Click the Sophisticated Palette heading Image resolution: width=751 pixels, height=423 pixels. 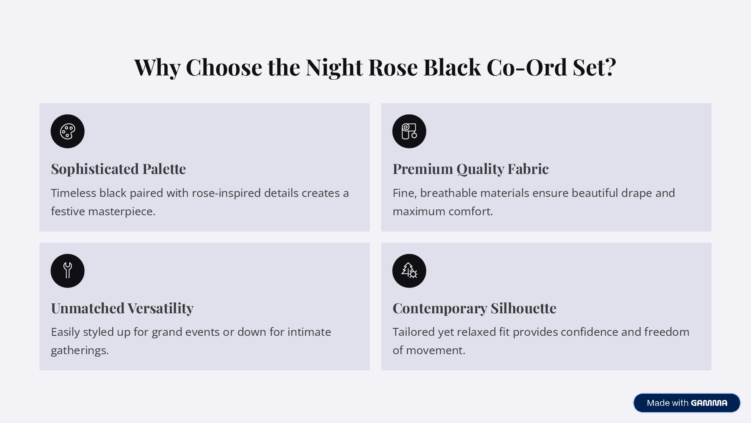pos(118,169)
